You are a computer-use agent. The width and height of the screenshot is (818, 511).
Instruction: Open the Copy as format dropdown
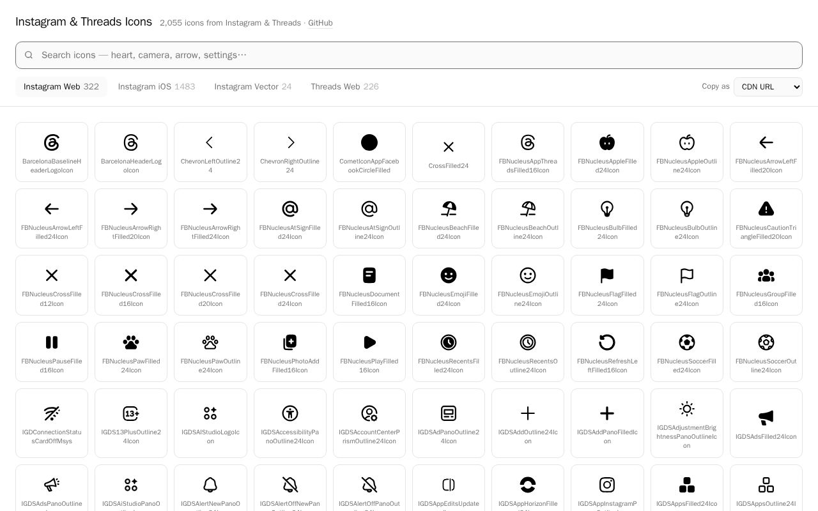[768, 87]
